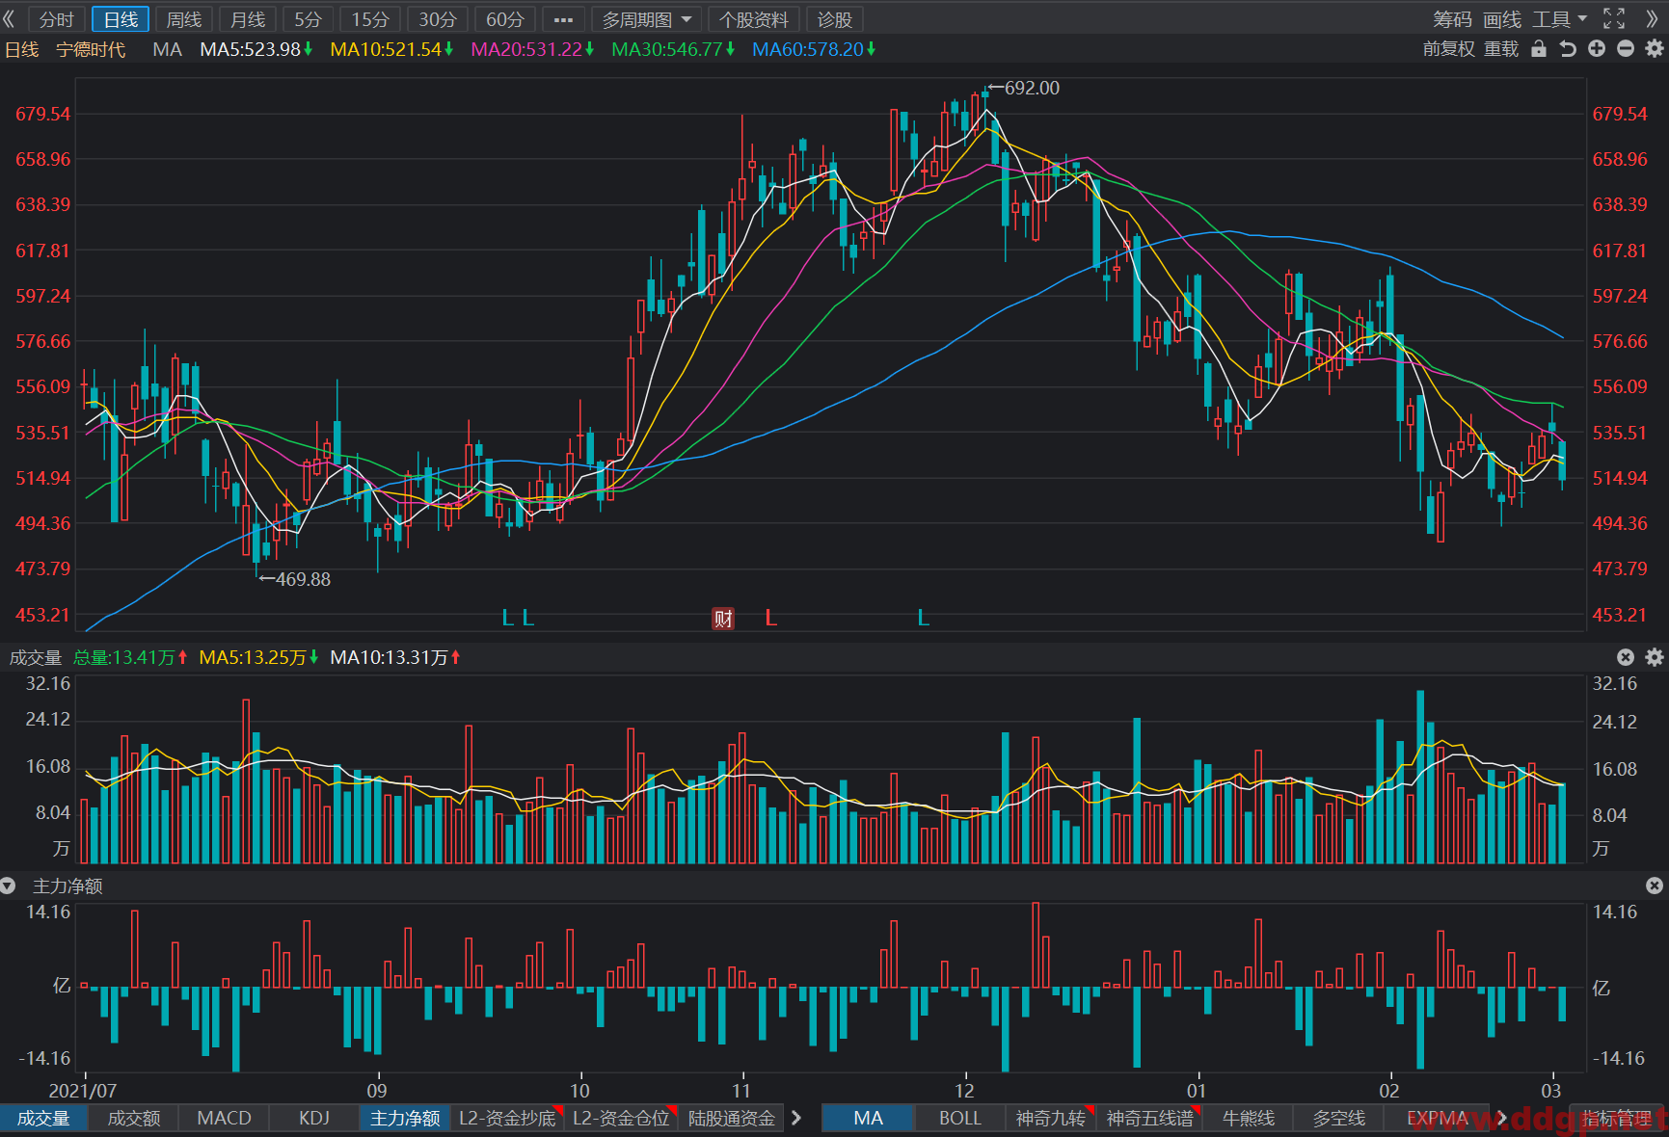This screenshot has width=1669, height=1137.
Task: Zoom out chart with minus circle icon
Action: [1626, 49]
